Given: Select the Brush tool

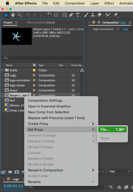Looking at the screenshot, I should pos(86,15).
